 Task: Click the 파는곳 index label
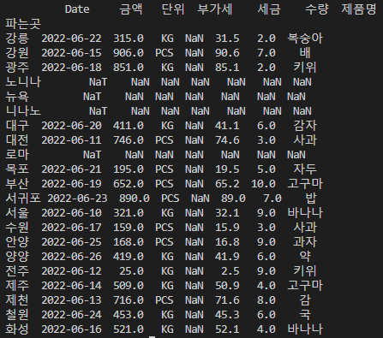[x=23, y=24]
